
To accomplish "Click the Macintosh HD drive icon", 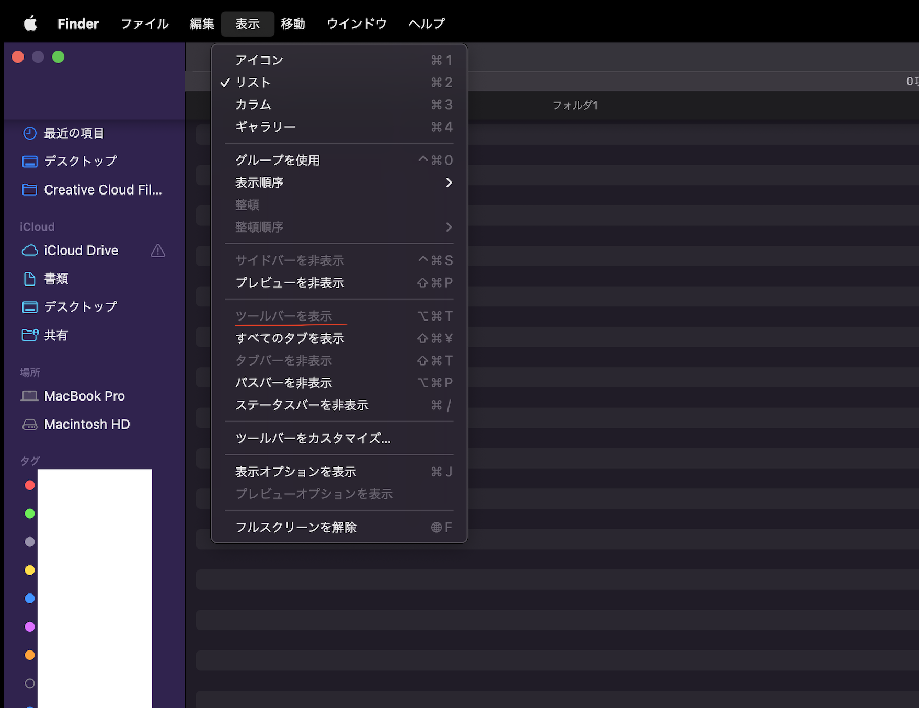I will tap(30, 425).
